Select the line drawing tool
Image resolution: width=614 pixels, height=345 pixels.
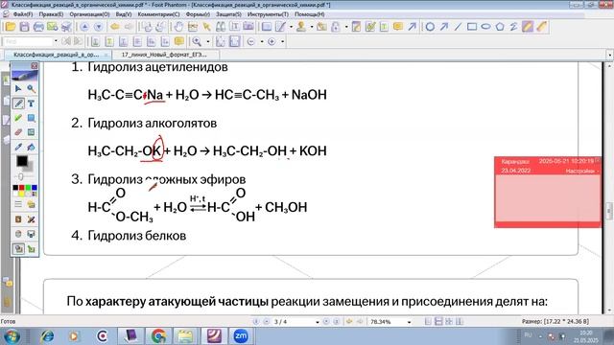[458, 27]
